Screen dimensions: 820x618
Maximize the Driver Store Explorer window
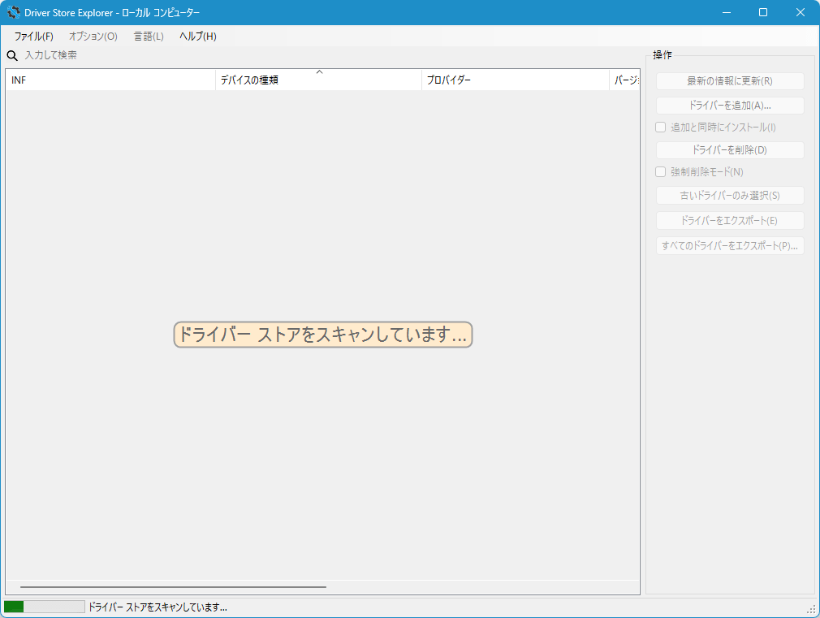(x=763, y=12)
